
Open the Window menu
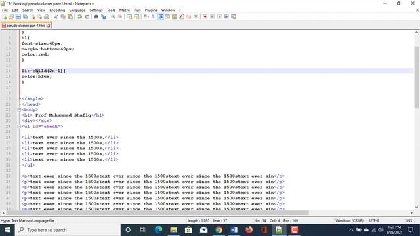tap(168, 10)
